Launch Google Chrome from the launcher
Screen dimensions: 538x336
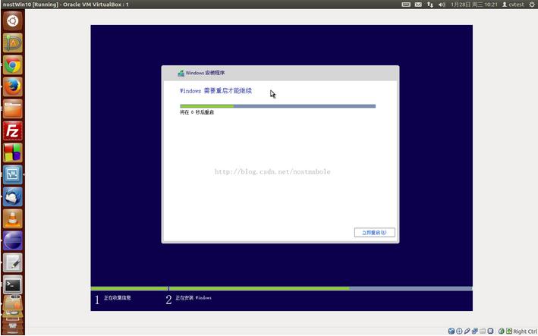13,64
